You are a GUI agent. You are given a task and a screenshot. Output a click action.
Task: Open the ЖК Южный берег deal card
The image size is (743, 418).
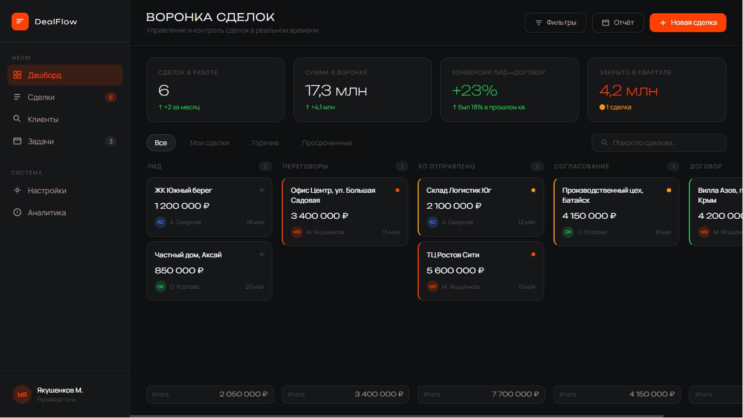tap(209, 207)
